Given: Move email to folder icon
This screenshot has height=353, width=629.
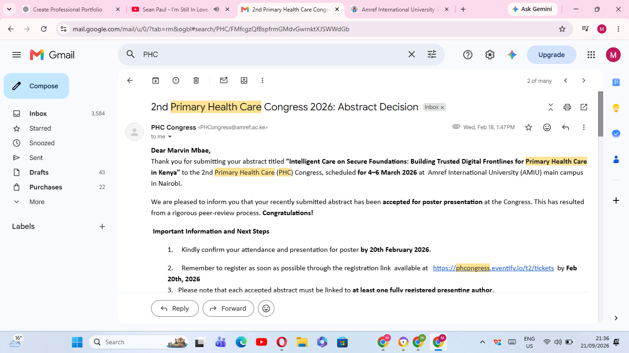Looking at the screenshot, I should pyautogui.click(x=244, y=80).
